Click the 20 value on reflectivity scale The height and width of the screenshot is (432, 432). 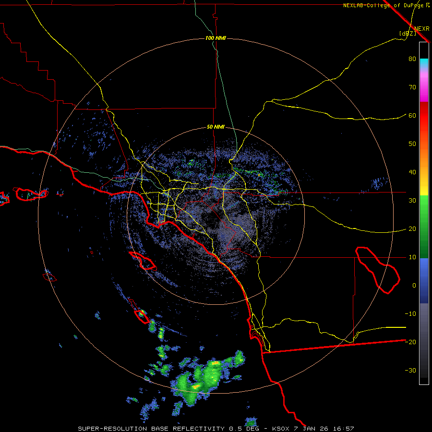pyautogui.click(x=412, y=229)
